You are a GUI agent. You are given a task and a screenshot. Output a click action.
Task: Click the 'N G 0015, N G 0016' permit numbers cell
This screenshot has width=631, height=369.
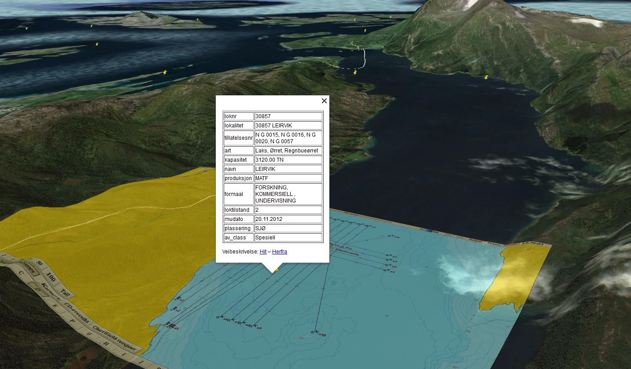tap(288, 138)
